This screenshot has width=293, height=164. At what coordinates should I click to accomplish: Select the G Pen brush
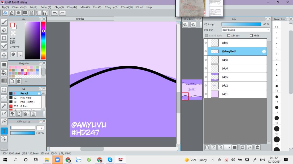(x=25, y=106)
